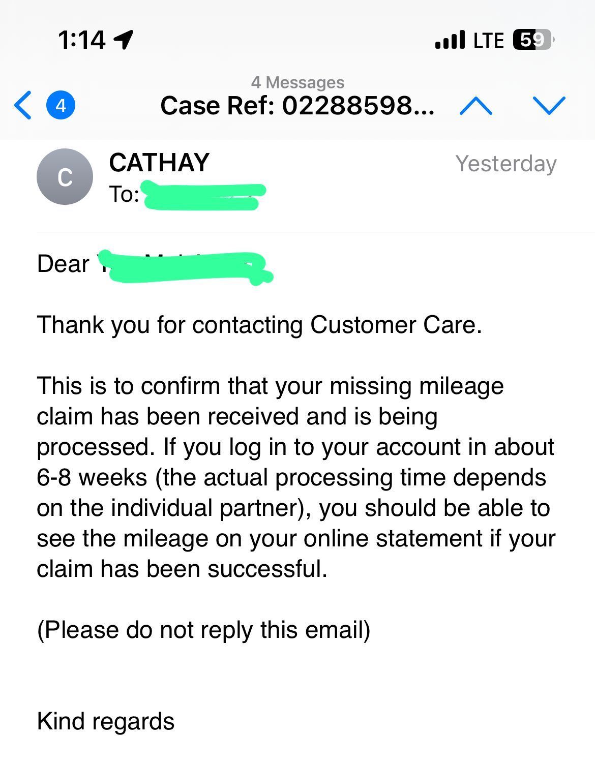Tap the "Case Ref: 02288598..." subject title
The image size is (595, 766).
(x=297, y=106)
